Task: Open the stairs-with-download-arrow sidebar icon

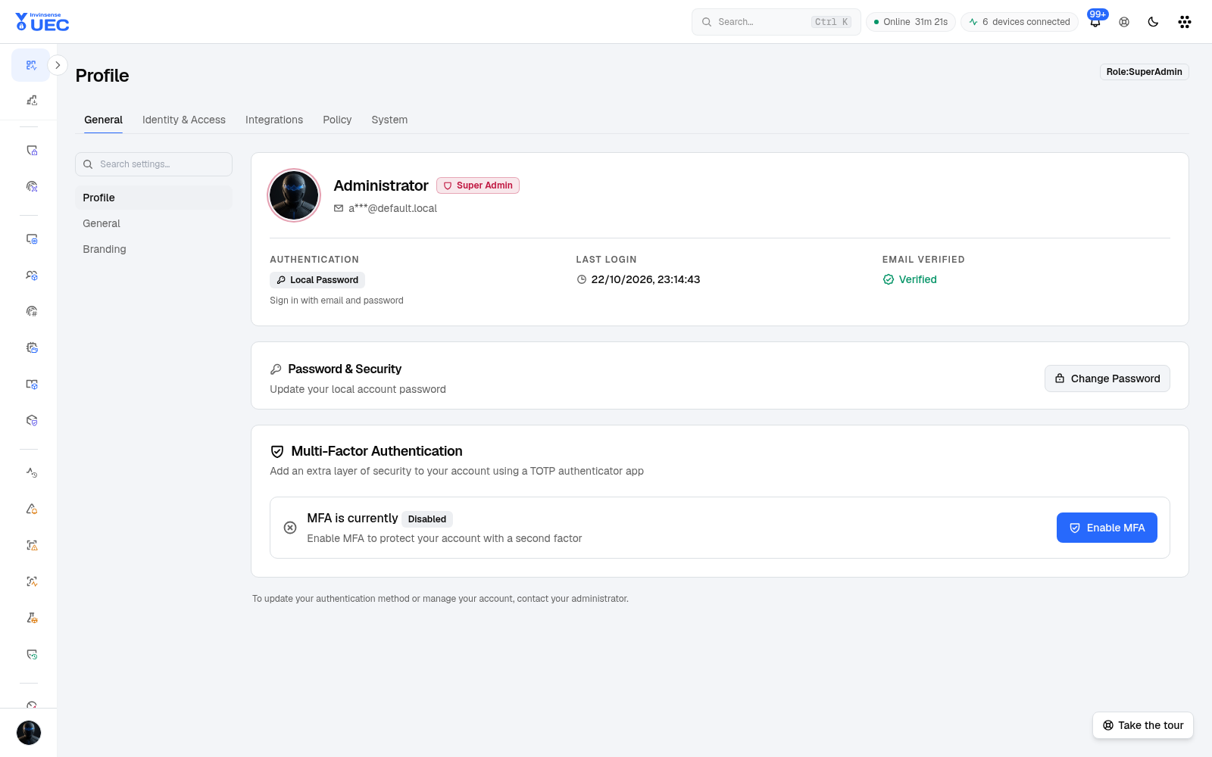Action: pos(32,100)
